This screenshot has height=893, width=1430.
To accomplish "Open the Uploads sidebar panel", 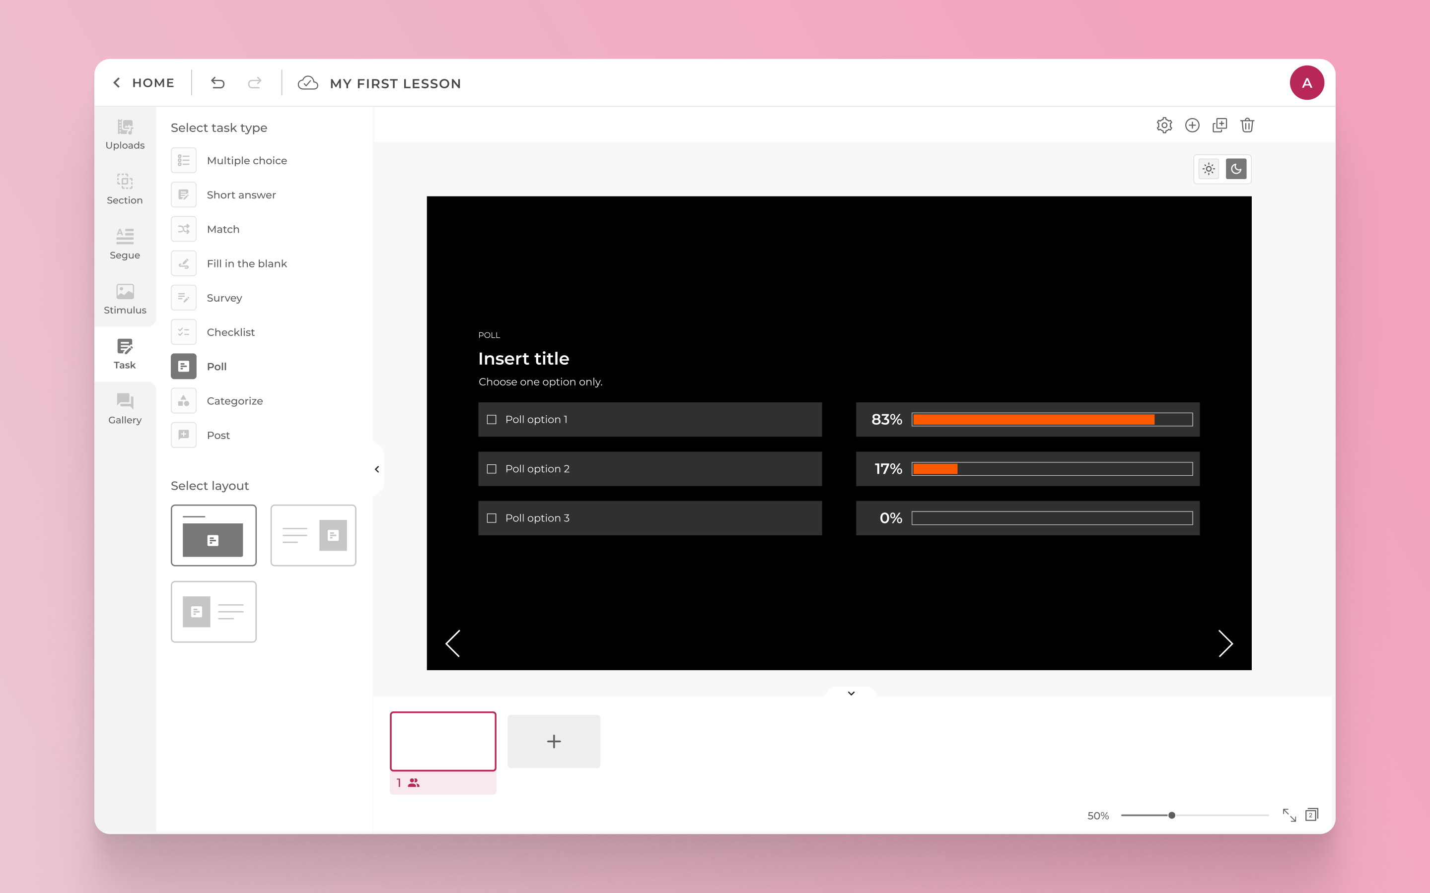I will point(125,134).
